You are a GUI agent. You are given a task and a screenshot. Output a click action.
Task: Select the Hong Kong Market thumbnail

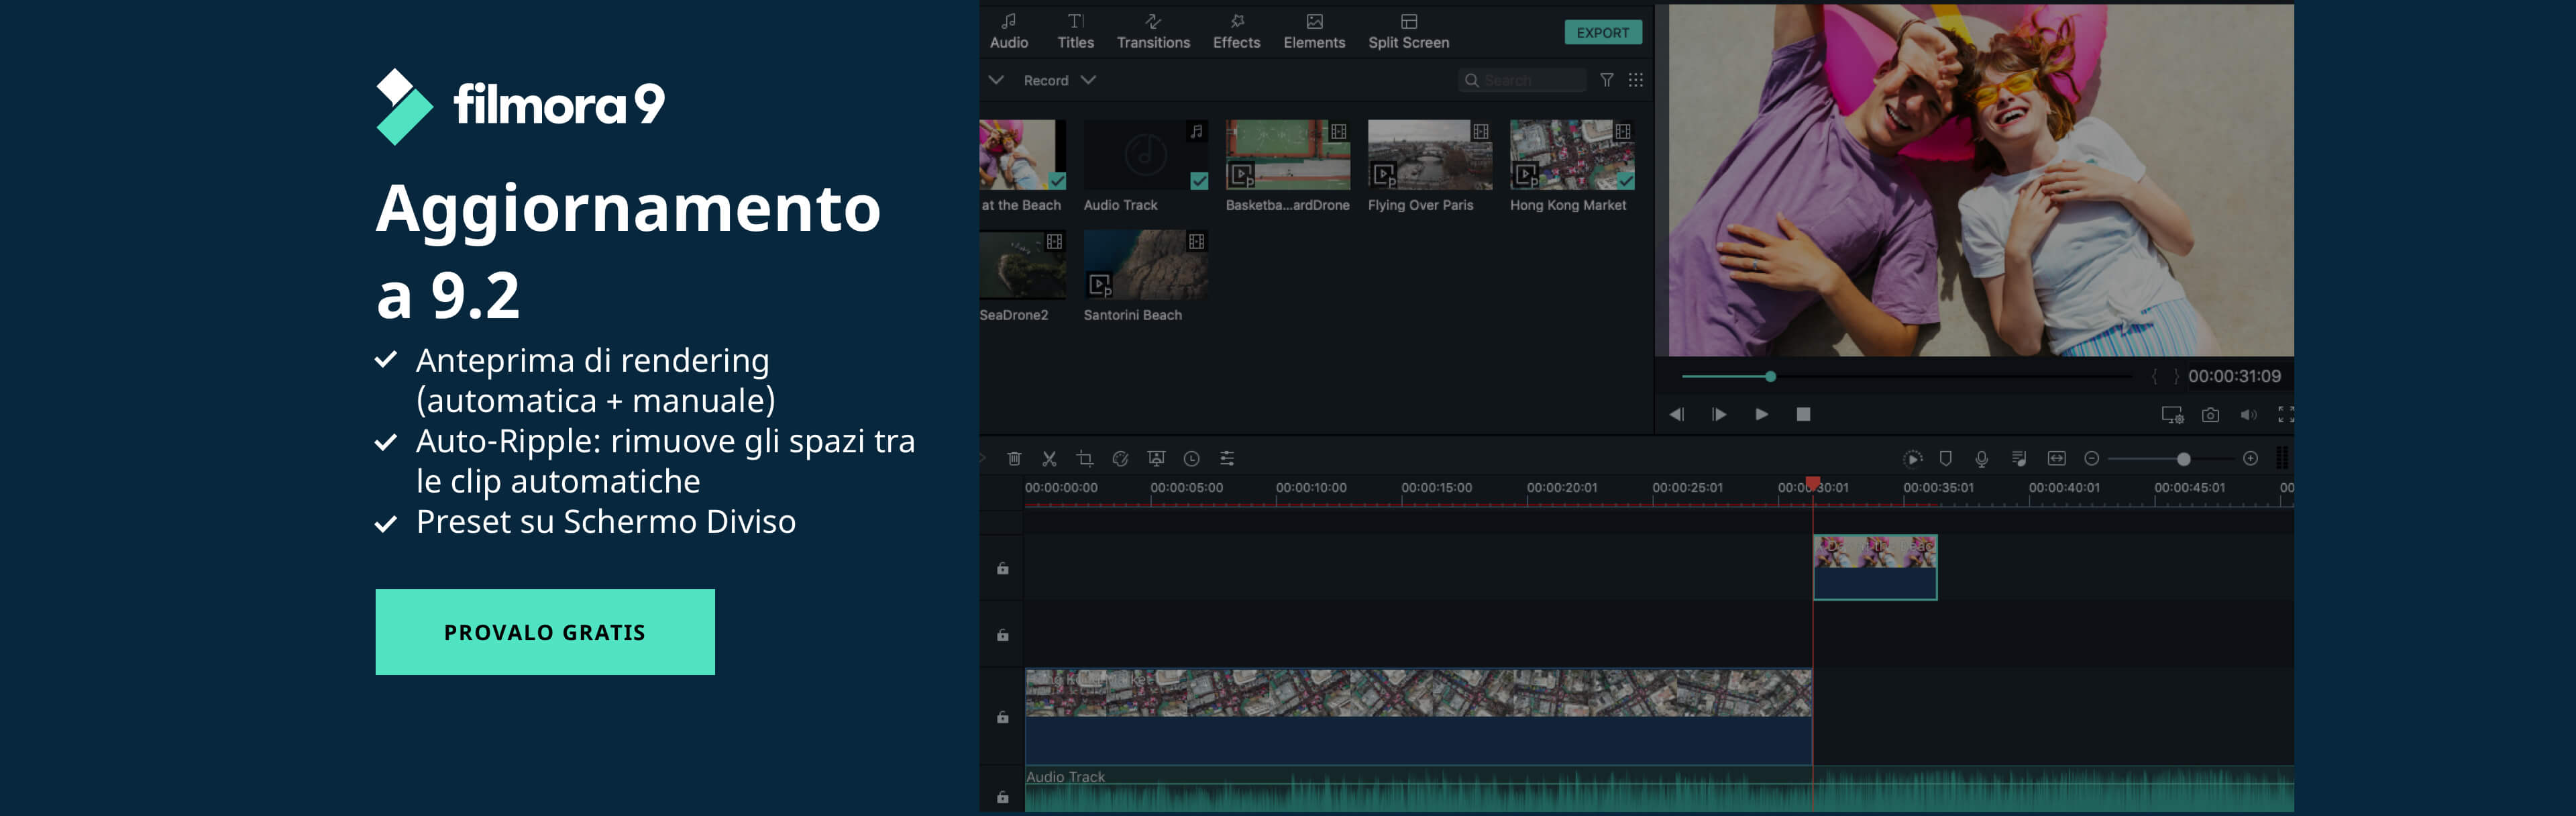(x=1572, y=155)
